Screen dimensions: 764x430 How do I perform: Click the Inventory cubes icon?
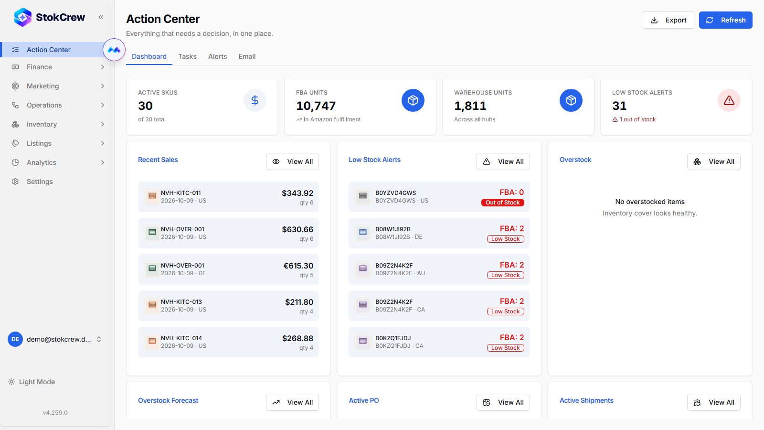[x=15, y=124]
